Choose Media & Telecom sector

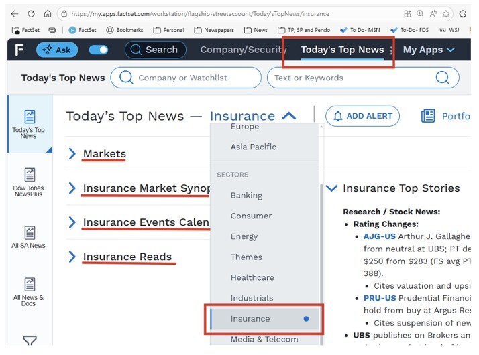pos(264,339)
